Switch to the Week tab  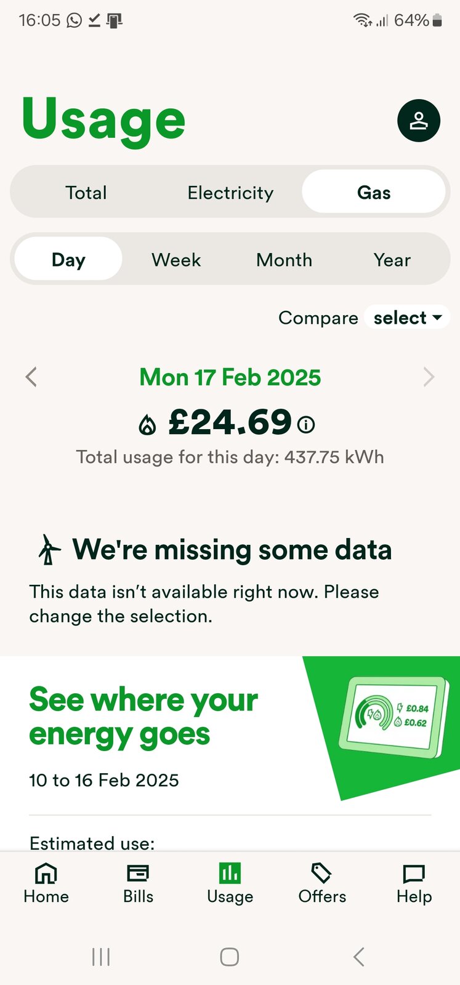pos(176,260)
